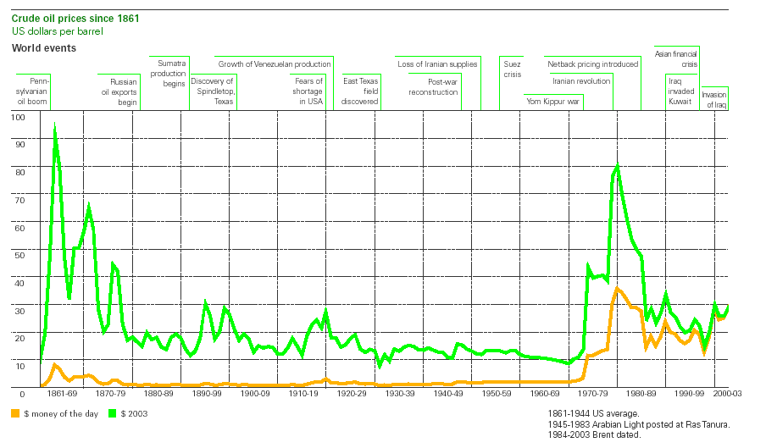Click the '40' y-axis value

click(x=20, y=283)
